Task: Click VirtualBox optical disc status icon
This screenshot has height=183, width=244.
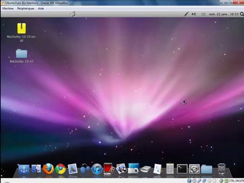Action: 194,181
